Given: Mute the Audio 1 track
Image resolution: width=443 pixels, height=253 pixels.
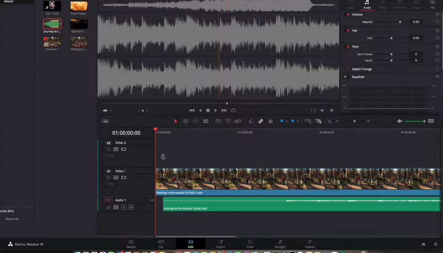Looking at the screenshot, I should coord(131,207).
